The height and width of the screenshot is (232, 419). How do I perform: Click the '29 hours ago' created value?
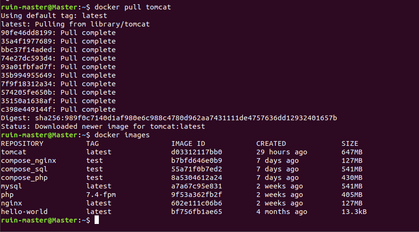pos(281,152)
